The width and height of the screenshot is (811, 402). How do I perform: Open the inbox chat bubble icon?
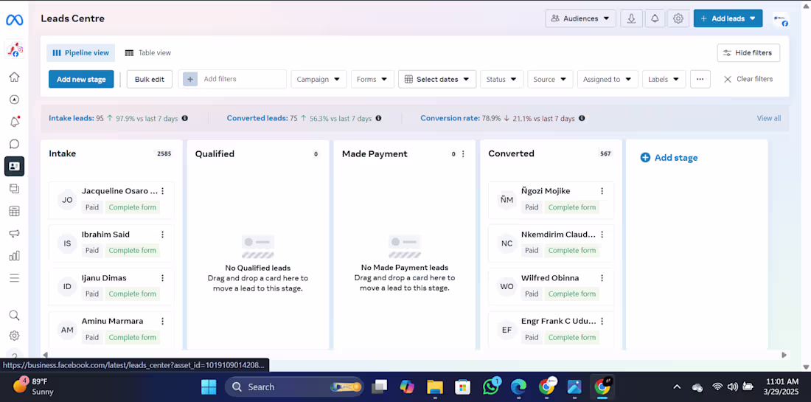(x=15, y=145)
